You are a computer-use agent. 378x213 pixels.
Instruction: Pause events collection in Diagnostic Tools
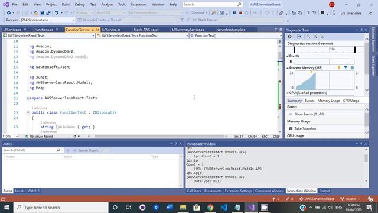[x=291, y=62]
